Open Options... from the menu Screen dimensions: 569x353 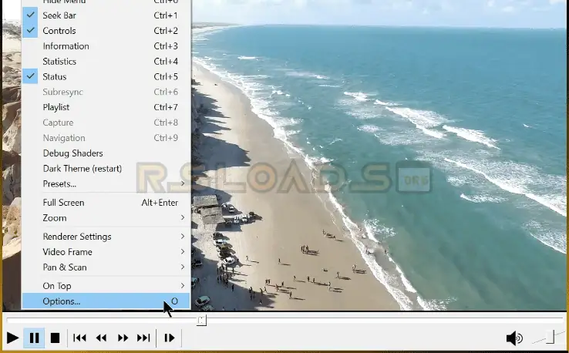click(x=106, y=301)
